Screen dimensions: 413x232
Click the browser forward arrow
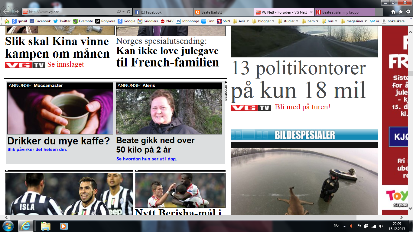point(17,12)
